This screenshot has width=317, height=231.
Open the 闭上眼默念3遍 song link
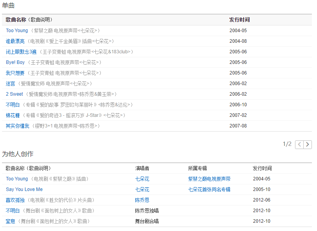tap(21, 52)
